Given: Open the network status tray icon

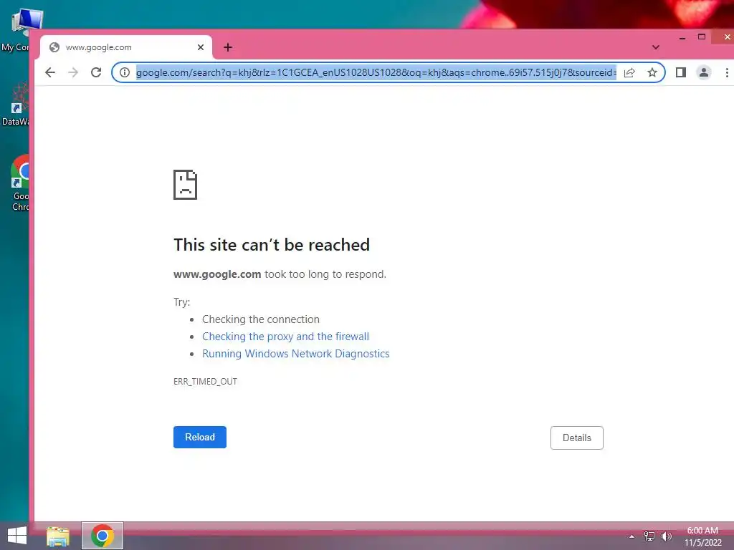Looking at the screenshot, I should coord(649,536).
